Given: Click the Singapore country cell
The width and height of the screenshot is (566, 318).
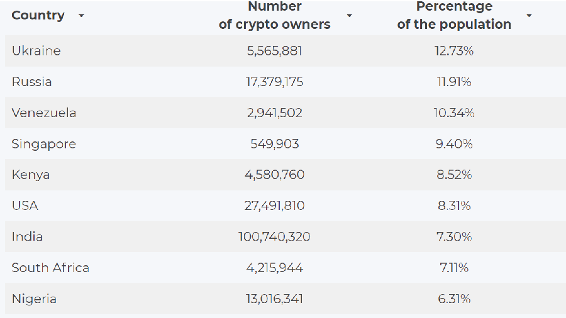Looking at the screenshot, I should click(x=43, y=144).
